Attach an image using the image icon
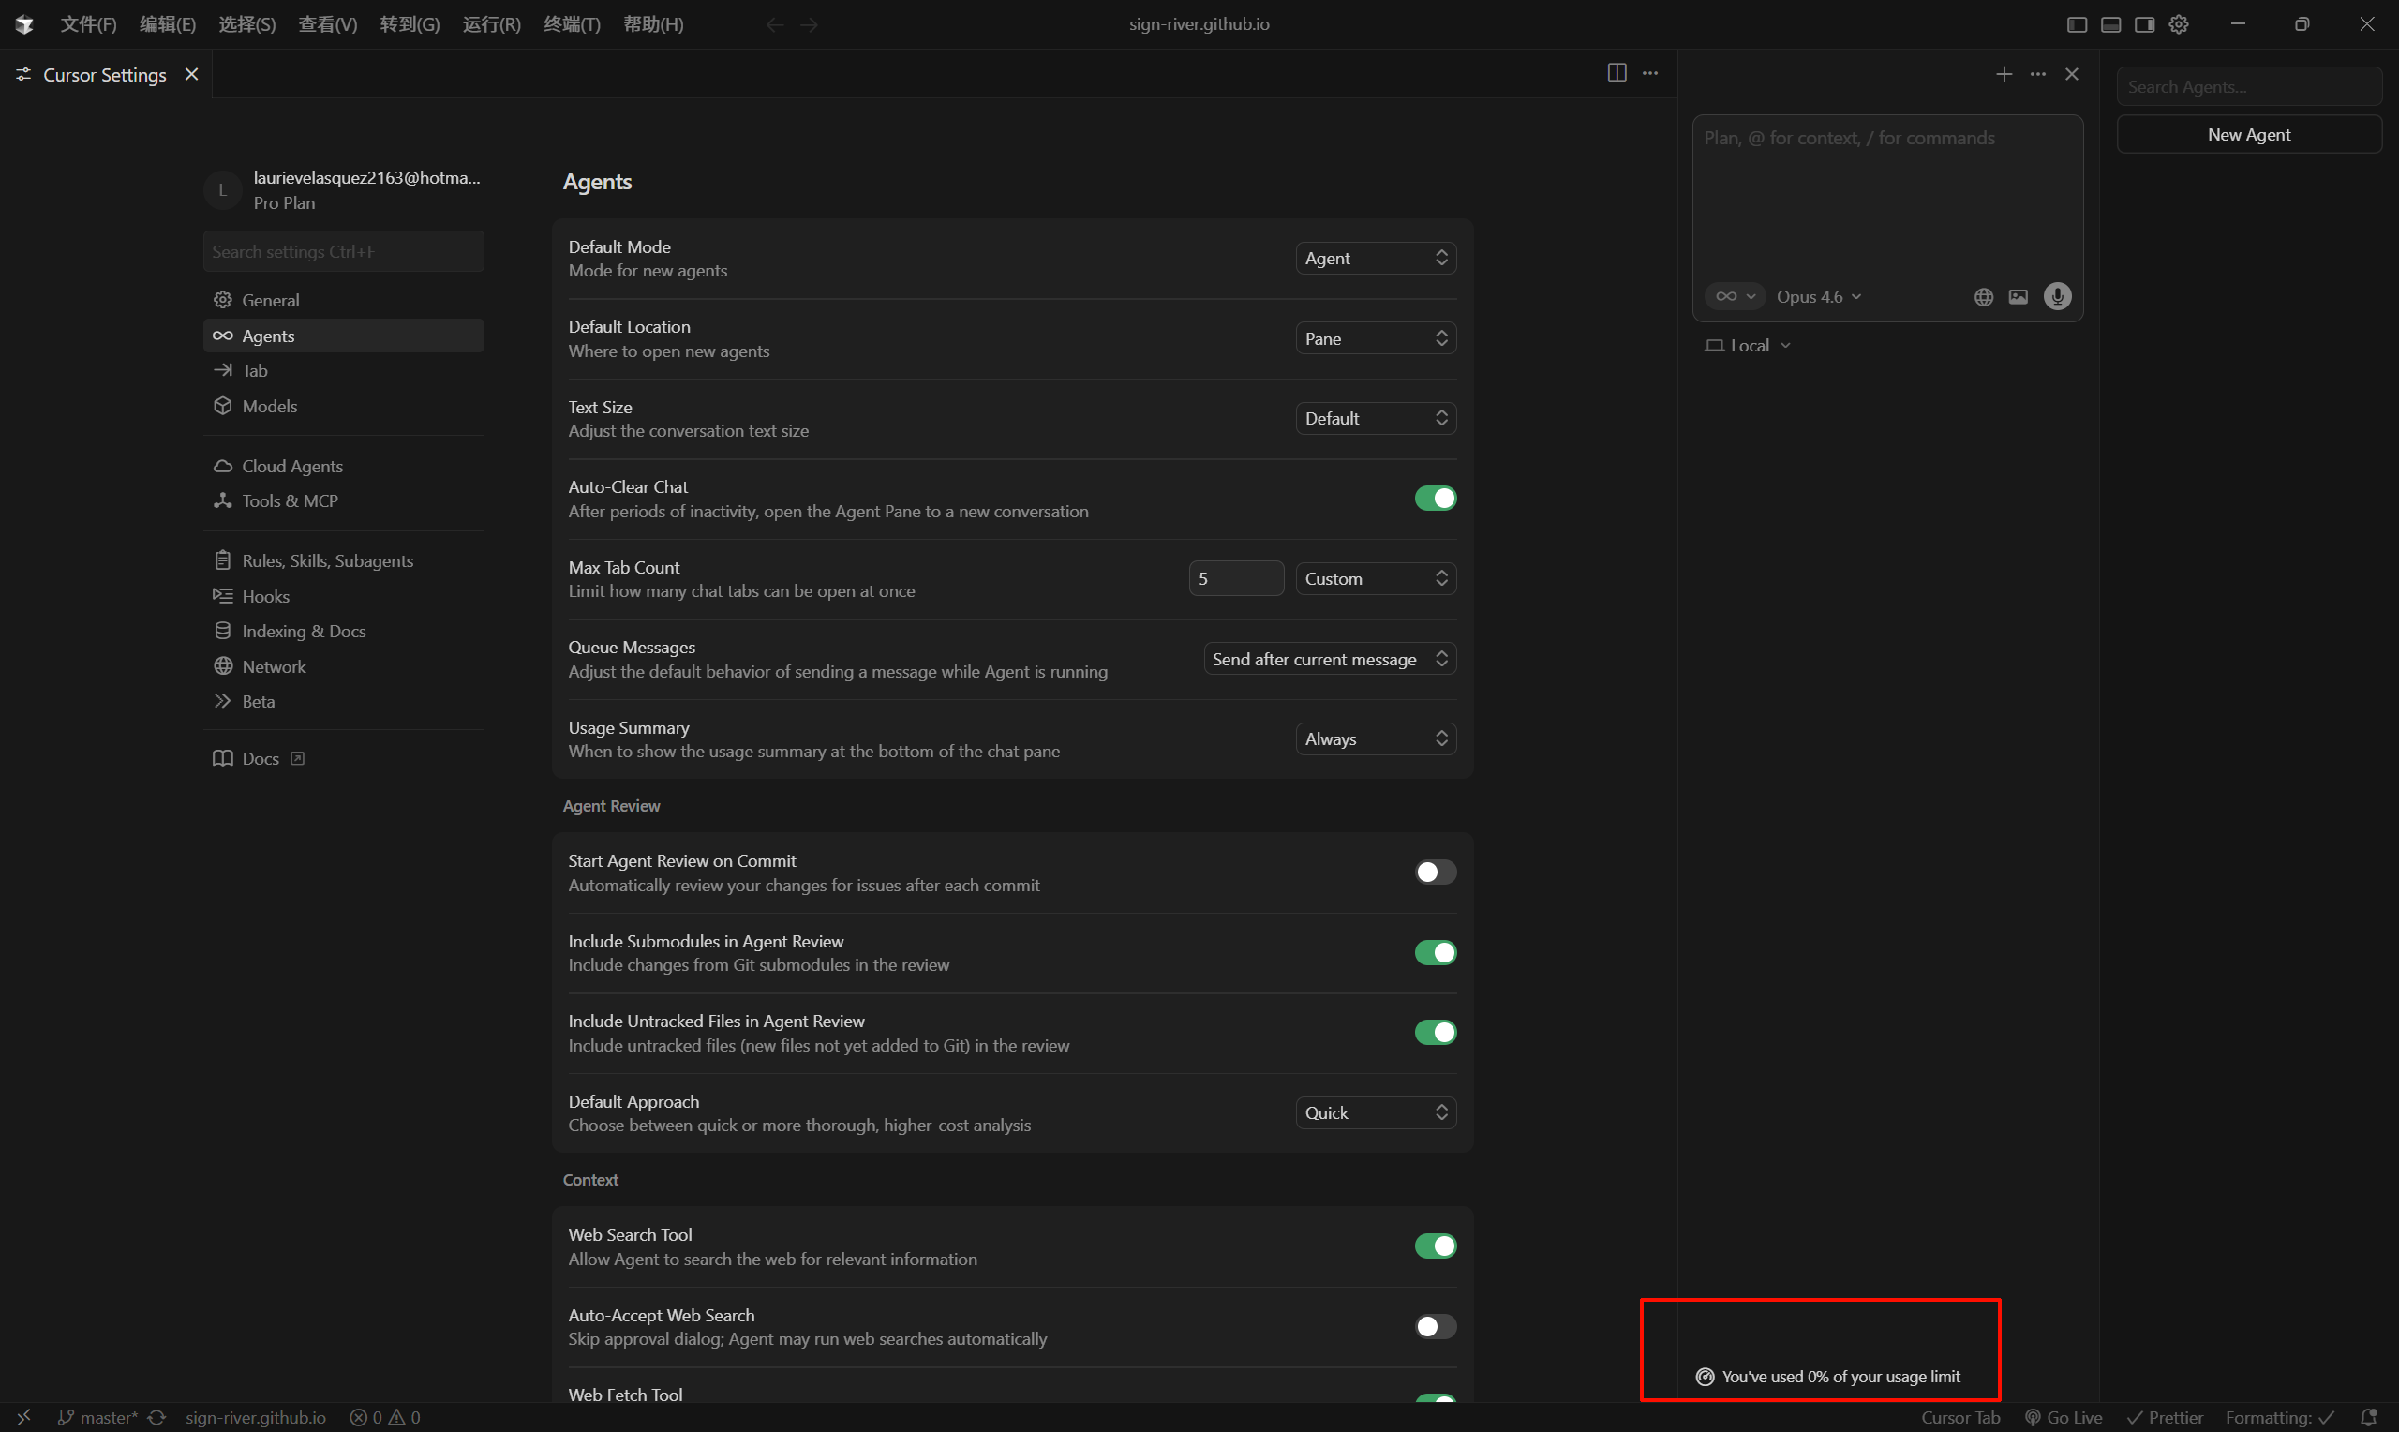The width and height of the screenshot is (2399, 1432). [2018, 297]
